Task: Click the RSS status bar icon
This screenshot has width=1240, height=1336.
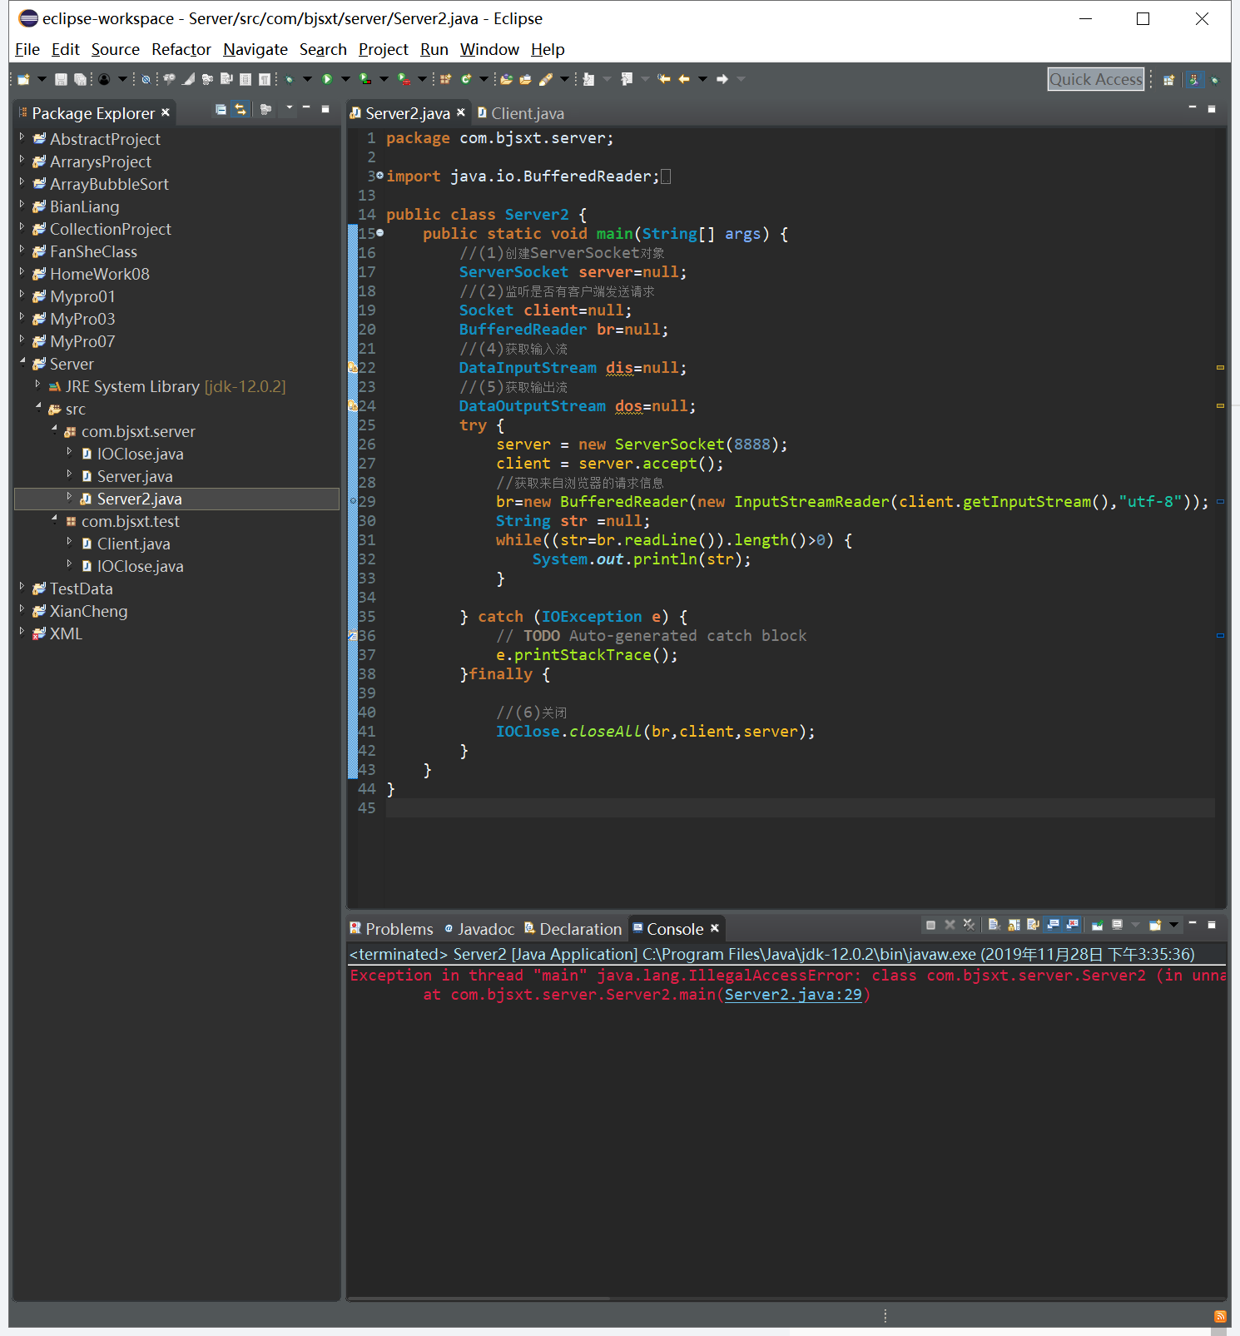Action: [x=1220, y=1316]
